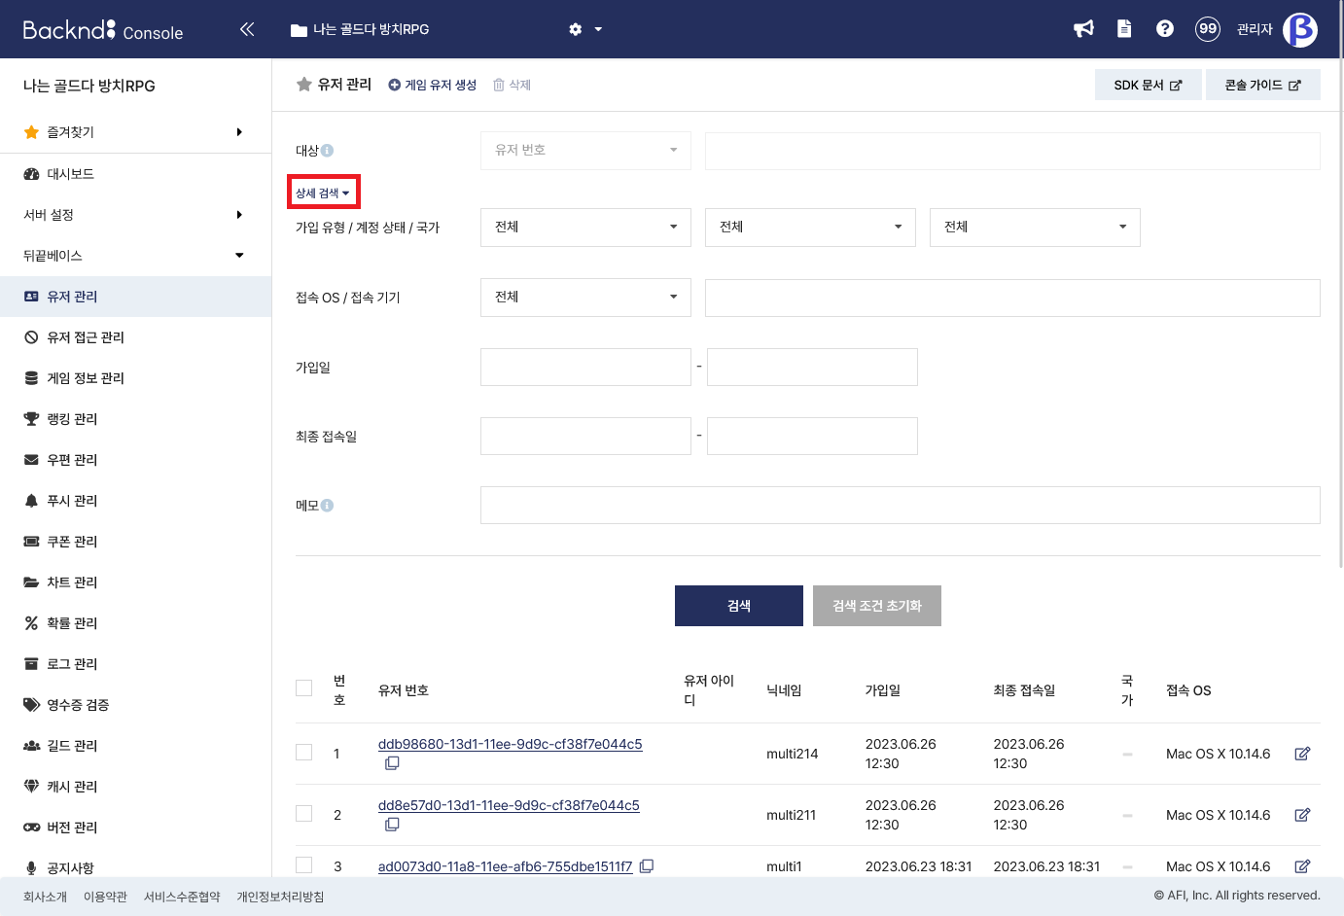
Task: Click the help question mark icon
Action: pos(1164,29)
